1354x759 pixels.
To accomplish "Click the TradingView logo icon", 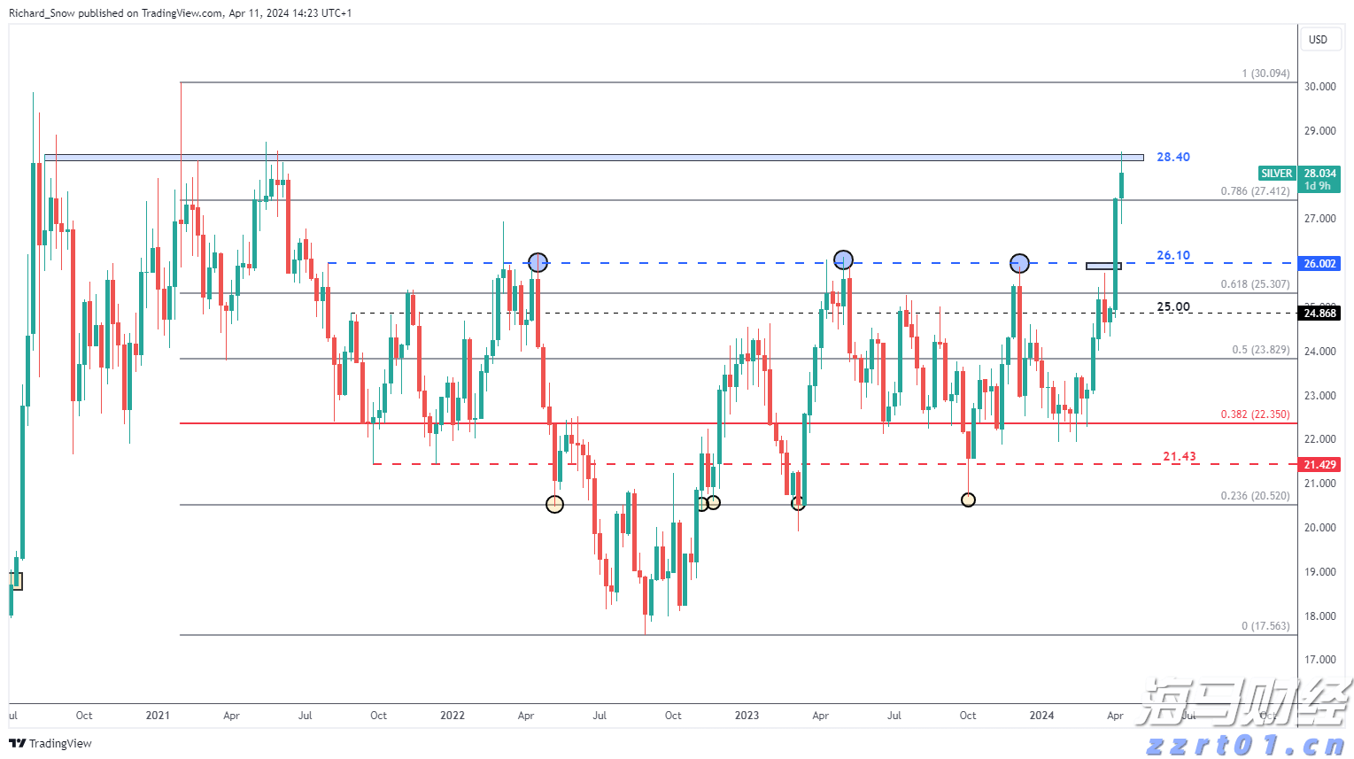I will point(18,744).
